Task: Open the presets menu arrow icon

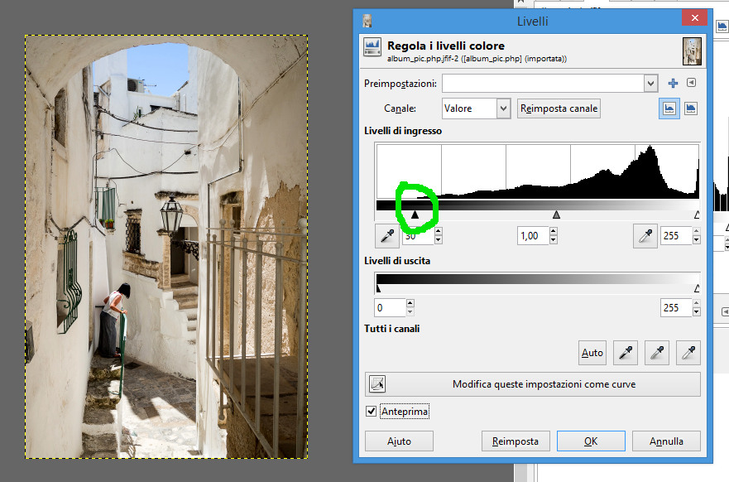Action: 692,84
